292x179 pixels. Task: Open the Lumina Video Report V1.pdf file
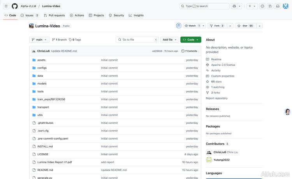point(55,162)
